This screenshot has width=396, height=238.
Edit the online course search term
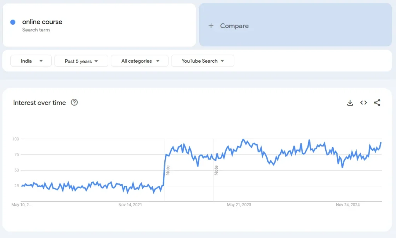tap(42, 22)
